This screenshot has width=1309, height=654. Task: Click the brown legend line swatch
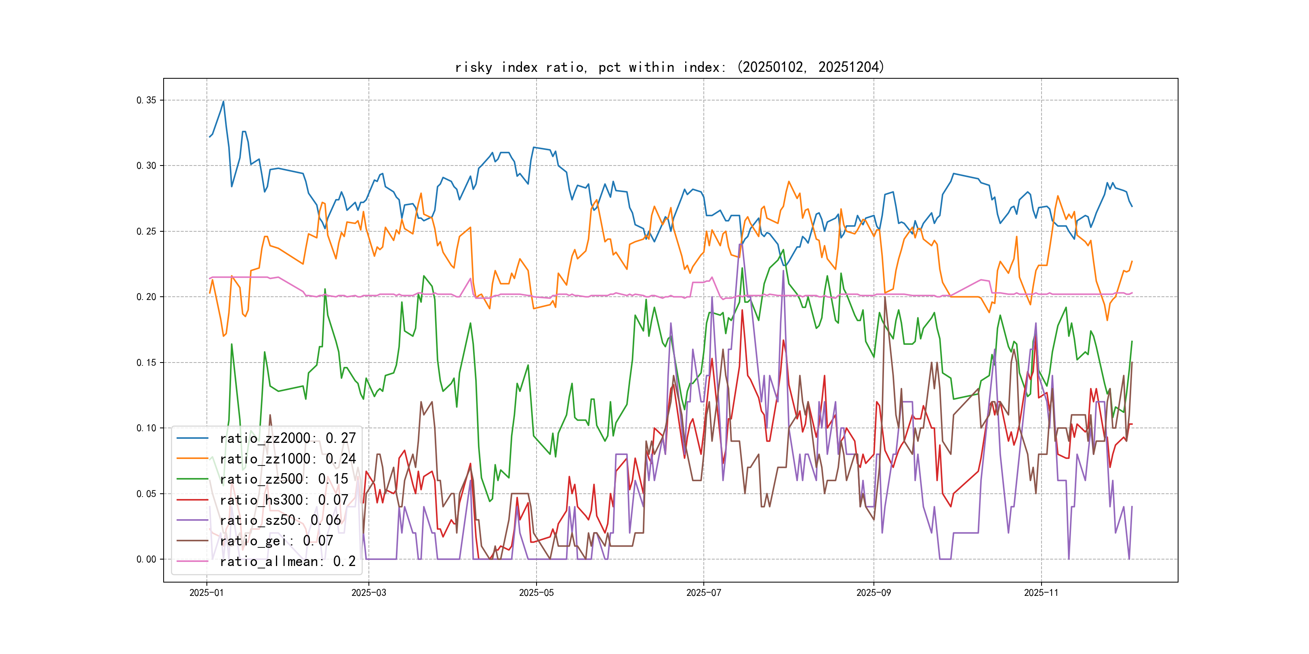pyautogui.click(x=193, y=541)
